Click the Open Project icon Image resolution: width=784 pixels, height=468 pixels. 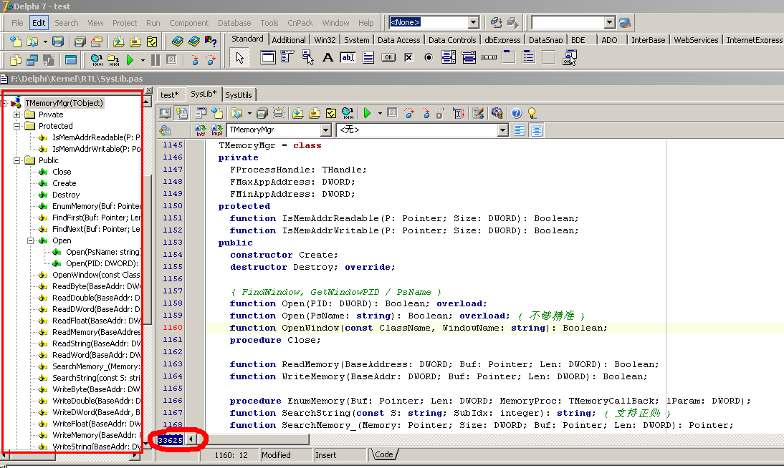(97, 42)
